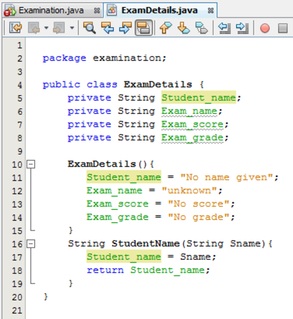The height and width of the screenshot is (319, 293).
Task: Open the Back history dropdown arrow
Action: (46, 28)
